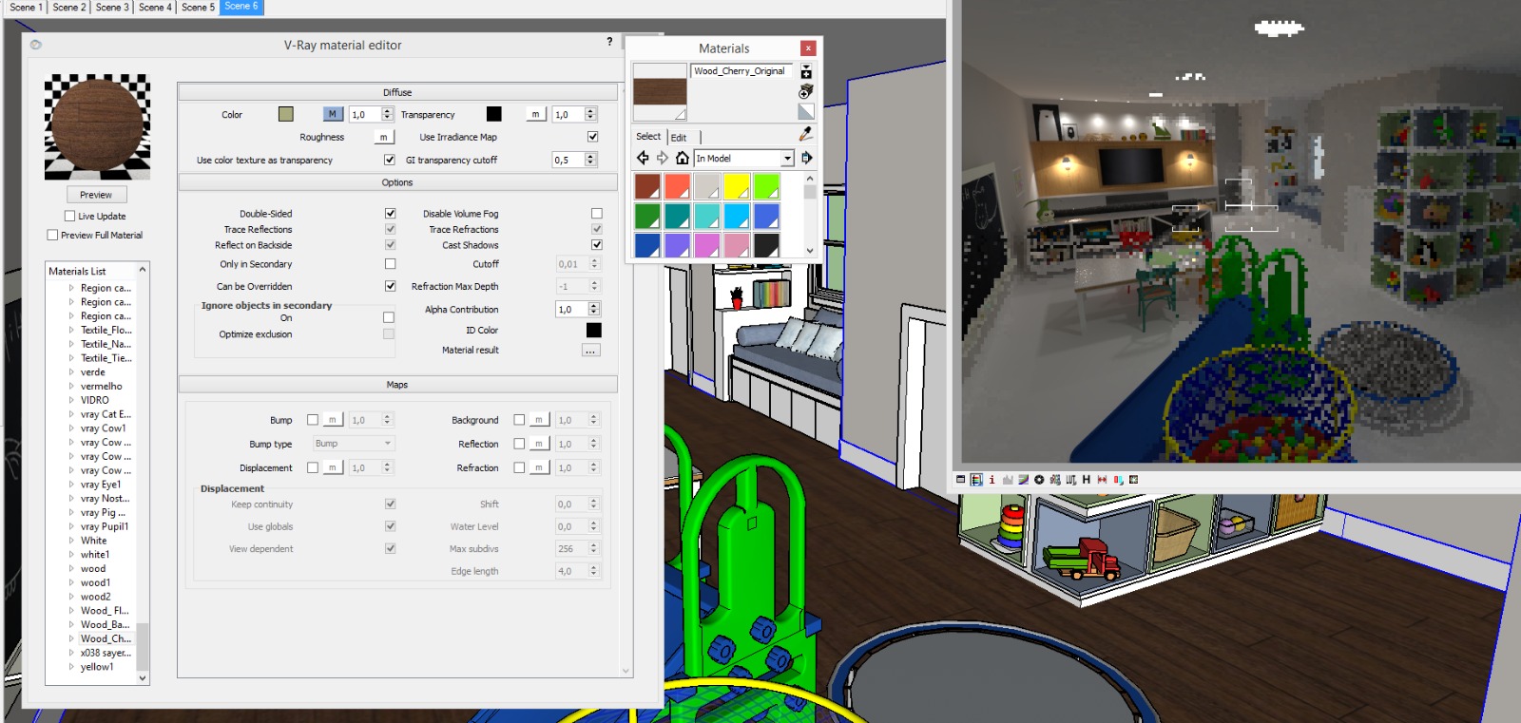Click the Wood_Cherry_Original name field
1521x723 pixels.
[741, 71]
